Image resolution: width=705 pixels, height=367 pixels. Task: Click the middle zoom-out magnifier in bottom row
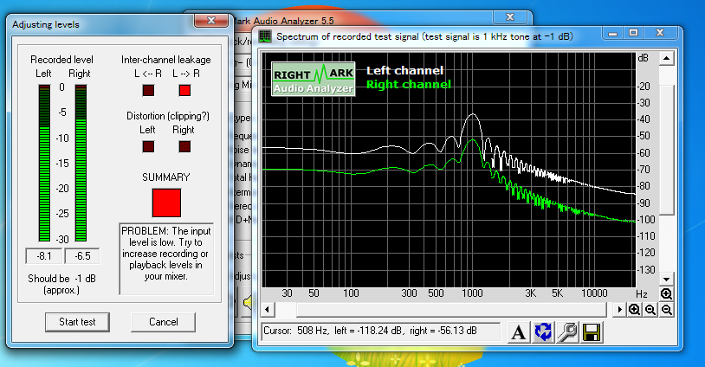[650, 310]
